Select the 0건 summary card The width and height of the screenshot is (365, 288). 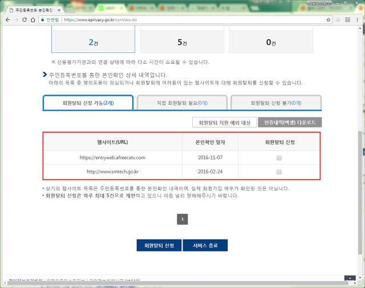pos(271,39)
